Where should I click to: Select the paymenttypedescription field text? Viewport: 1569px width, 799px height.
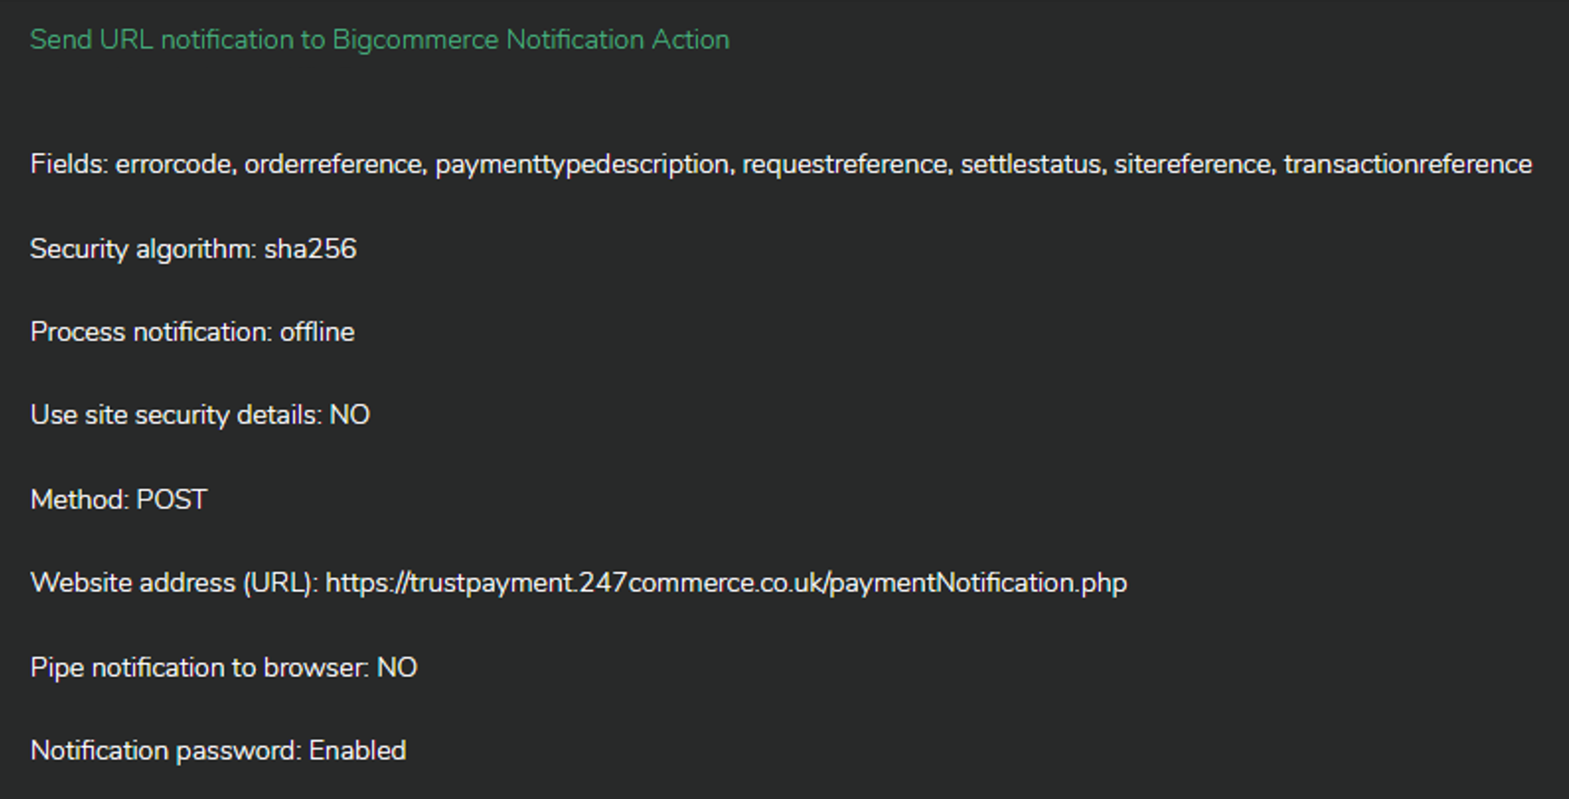[582, 164]
